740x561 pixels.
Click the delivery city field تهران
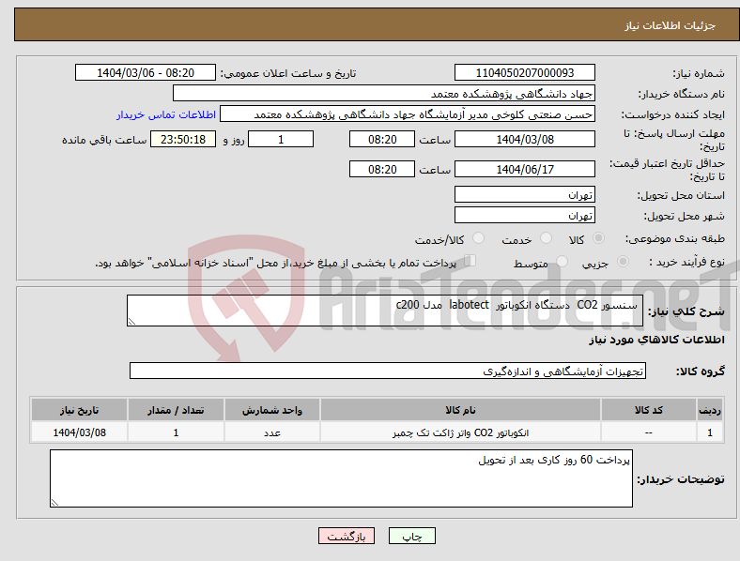pyautogui.click(x=525, y=215)
